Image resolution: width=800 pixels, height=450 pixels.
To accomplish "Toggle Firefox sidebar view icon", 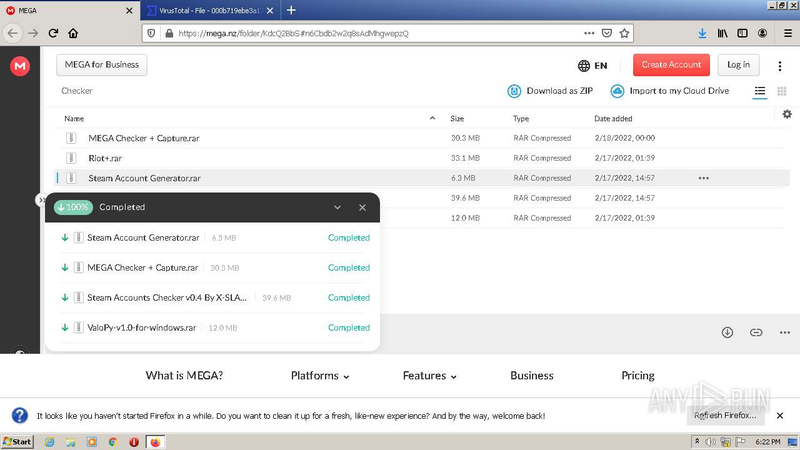I will [x=742, y=33].
